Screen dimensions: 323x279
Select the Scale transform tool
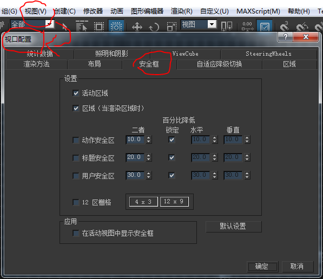click(x=172, y=27)
